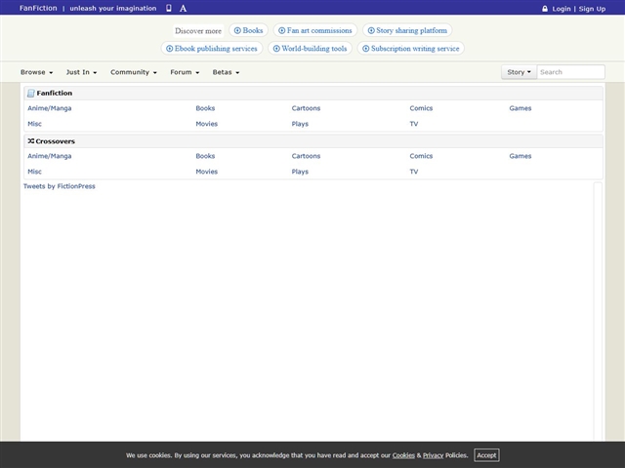Click the Fan art commissions suggestion

314,30
